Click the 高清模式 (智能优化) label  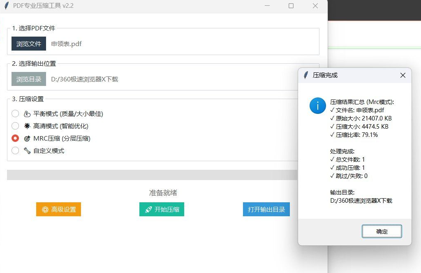tap(61, 126)
